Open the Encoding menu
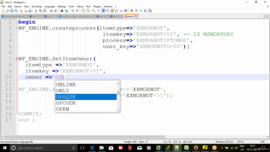 pyautogui.click(x=37, y=6)
